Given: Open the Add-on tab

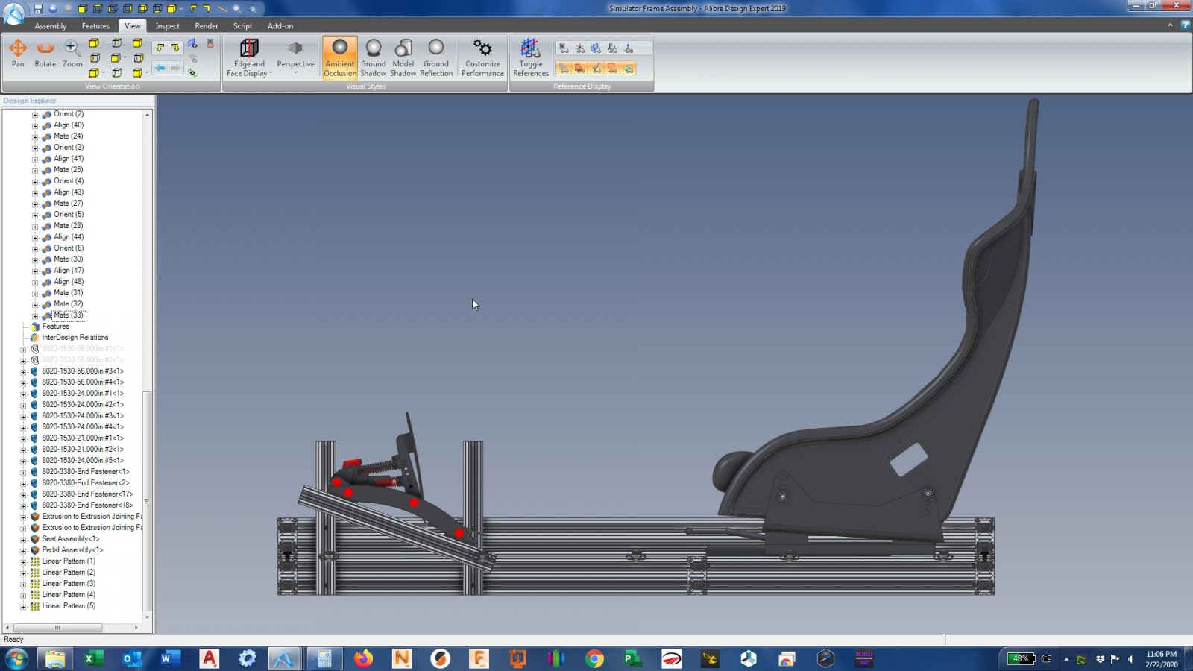Looking at the screenshot, I should (x=280, y=26).
